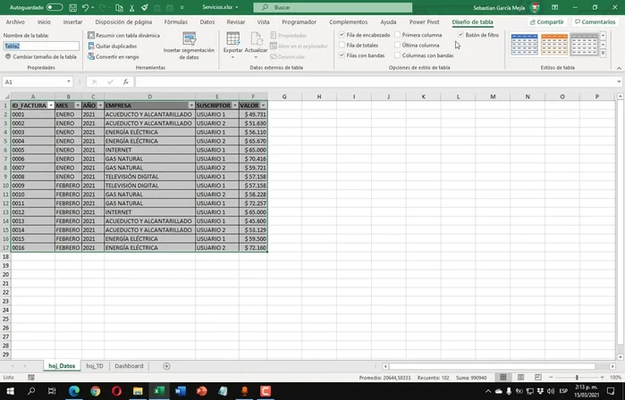Screen dimensions: 625x400
Task: Click the Nombre de la tabla field
Action: (x=39, y=46)
